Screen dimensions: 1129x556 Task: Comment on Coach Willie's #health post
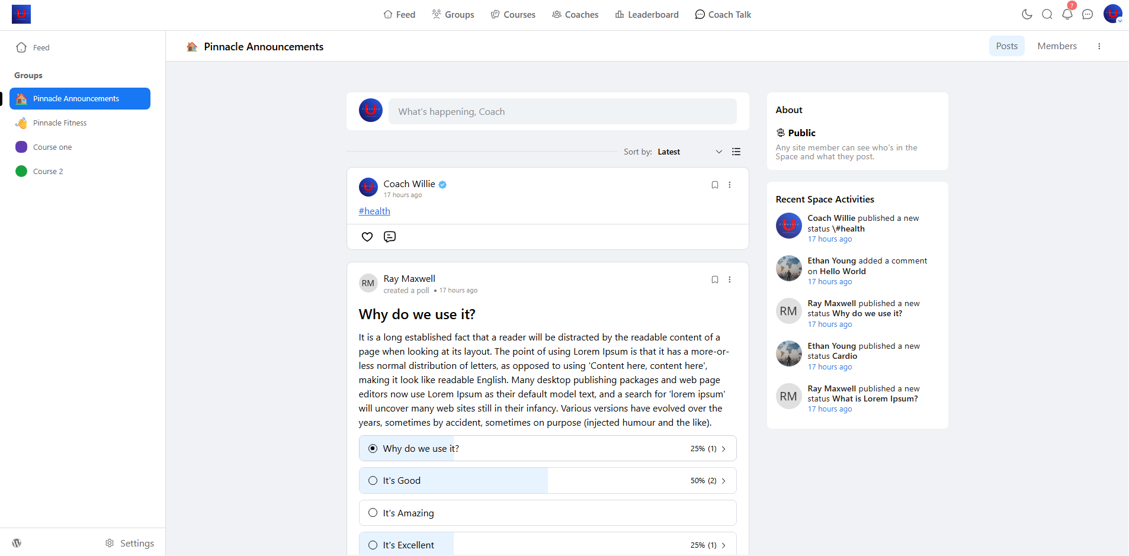[x=390, y=237]
